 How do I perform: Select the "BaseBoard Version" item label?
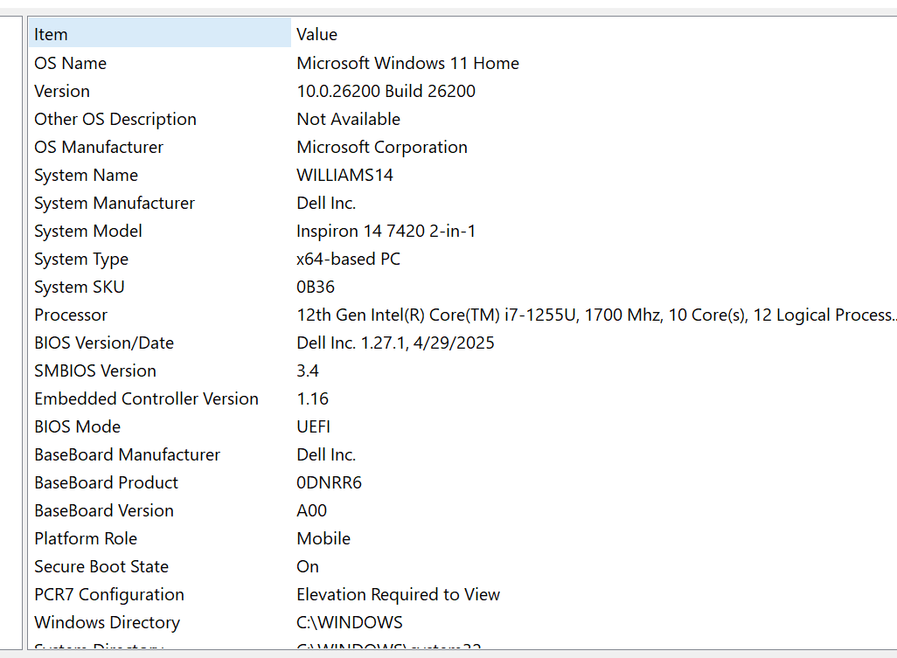tap(104, 511)
